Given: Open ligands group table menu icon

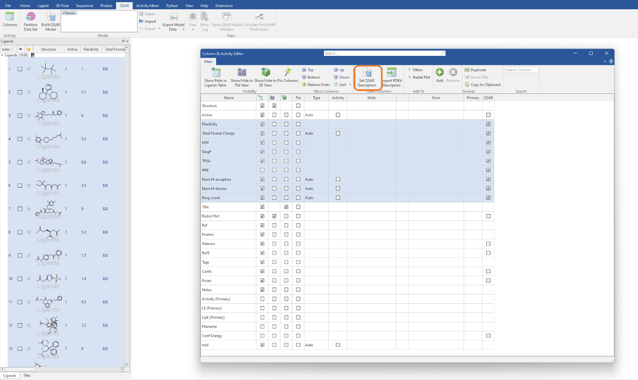Looking at the screenshot, I should click(x=32, y=55).
